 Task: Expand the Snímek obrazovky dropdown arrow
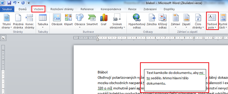pyautogui.click(x=124, y=27)
